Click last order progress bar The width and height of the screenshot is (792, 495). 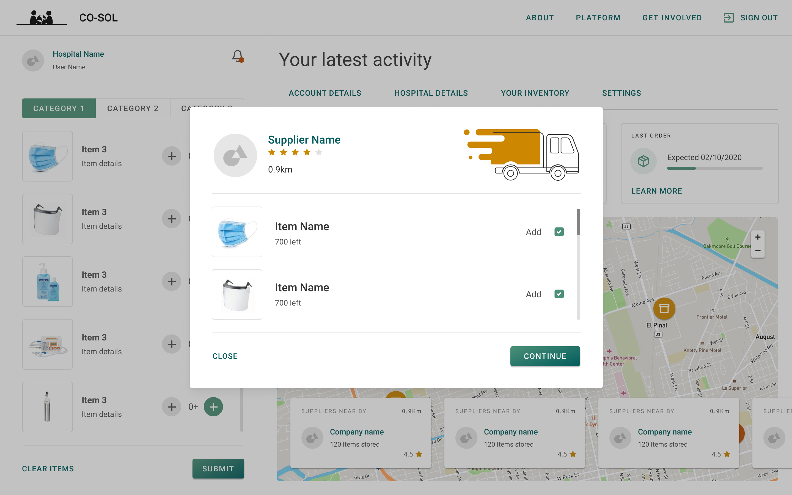(x=715, y=168)
